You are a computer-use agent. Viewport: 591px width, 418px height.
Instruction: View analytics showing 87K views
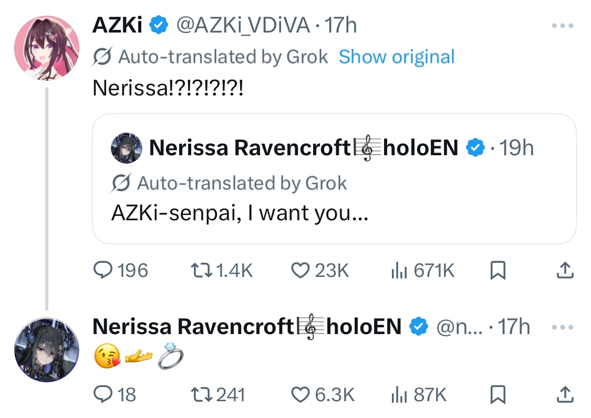click(418, 394)
